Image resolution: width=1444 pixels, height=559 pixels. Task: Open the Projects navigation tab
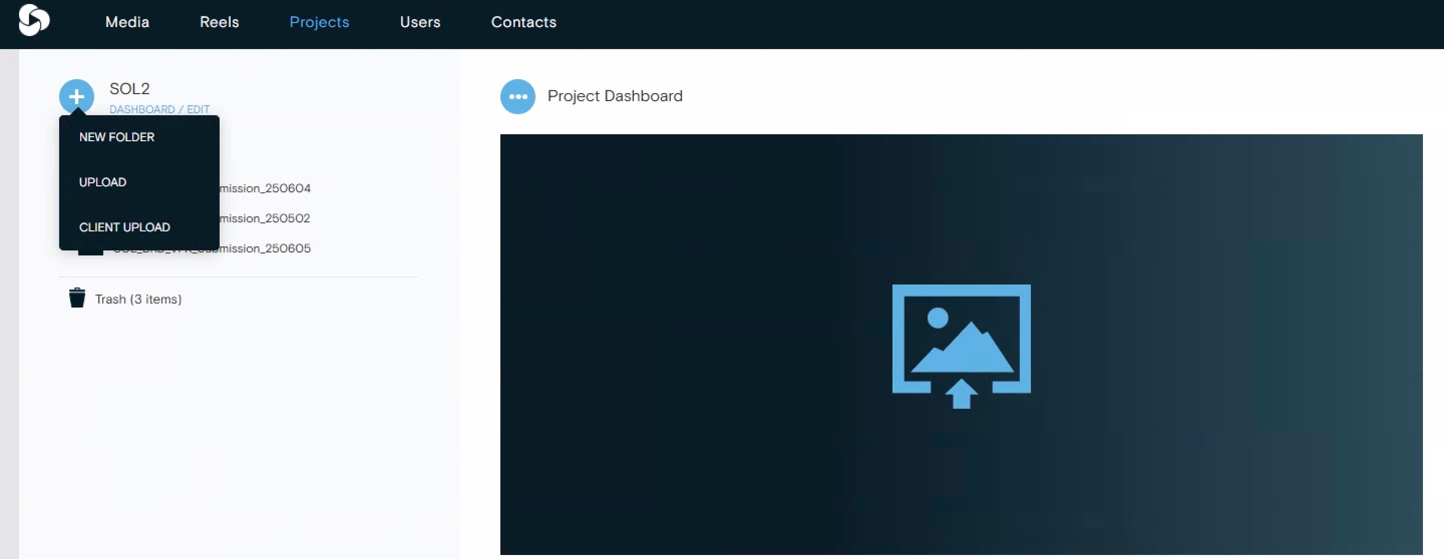(319, 22)
